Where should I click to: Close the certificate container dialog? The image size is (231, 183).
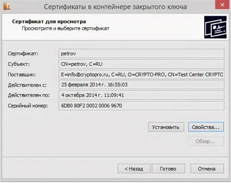tap(222, 5)
